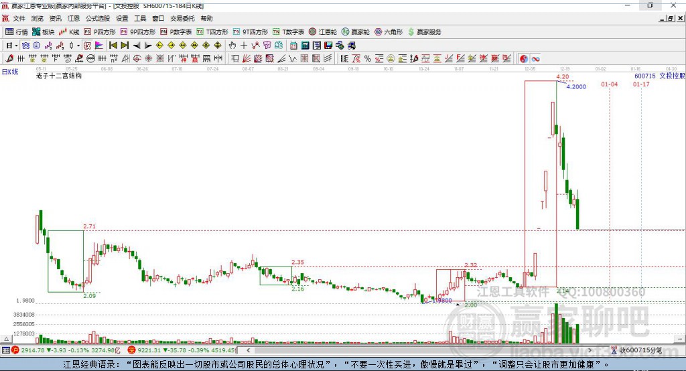Open the P数字表 number table
The image size is (686, 371).
176,32
